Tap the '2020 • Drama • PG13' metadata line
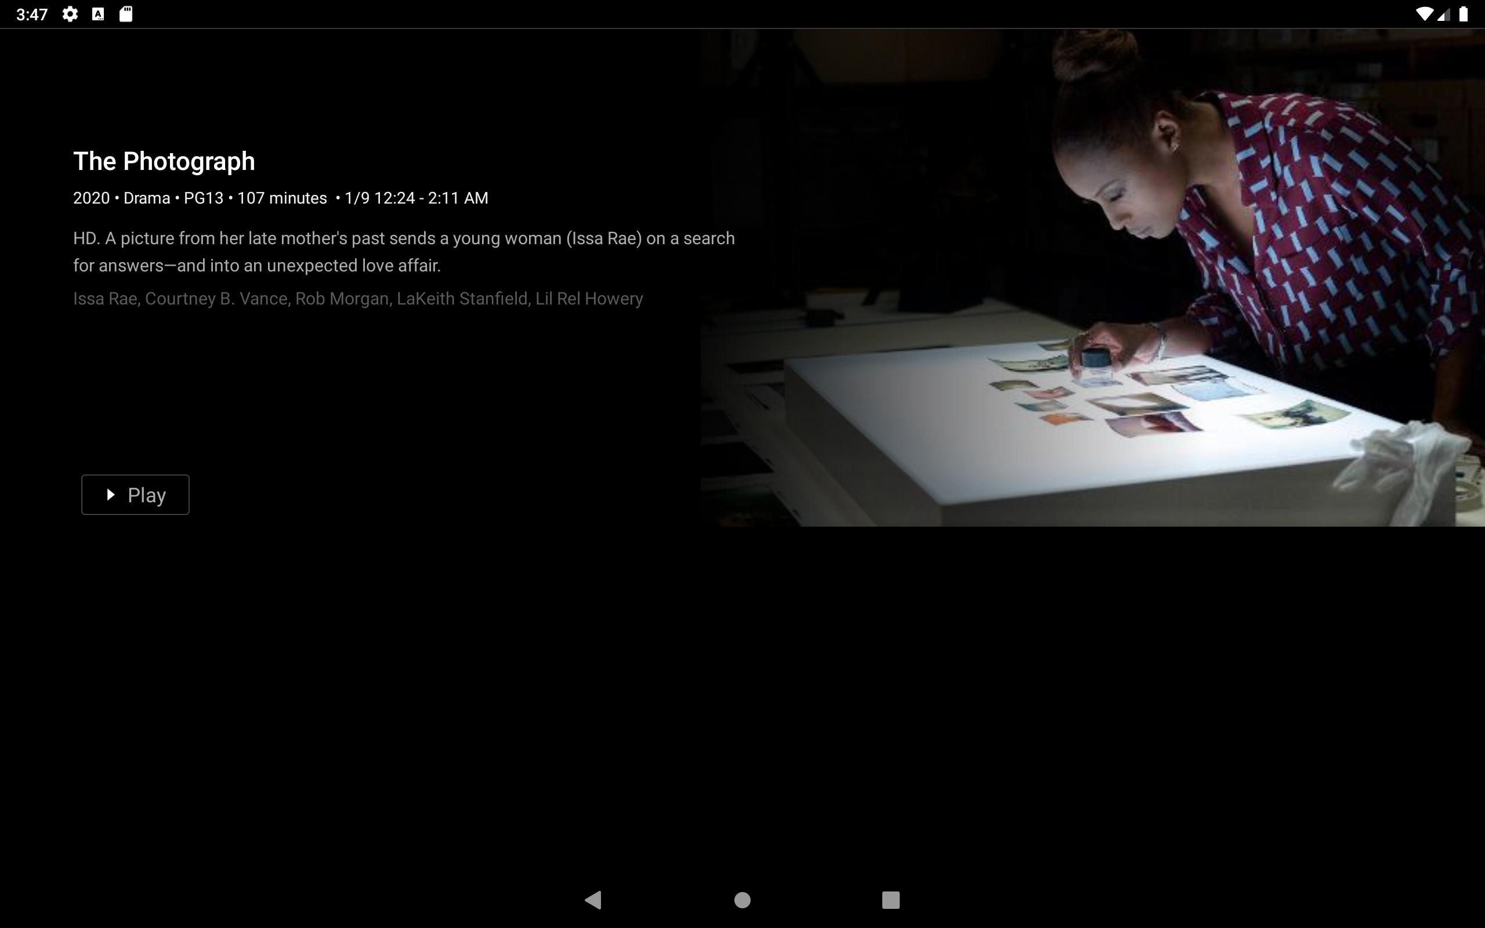 [280, 198]
